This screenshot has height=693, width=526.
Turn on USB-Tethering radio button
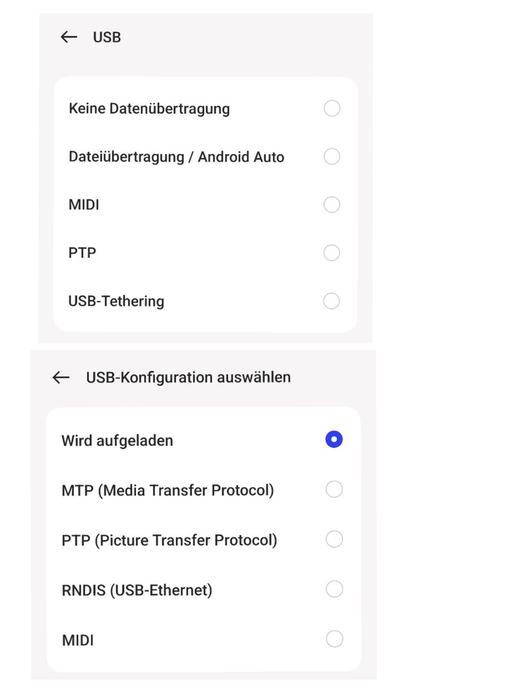pyautogui.click(x=332, y=301)
